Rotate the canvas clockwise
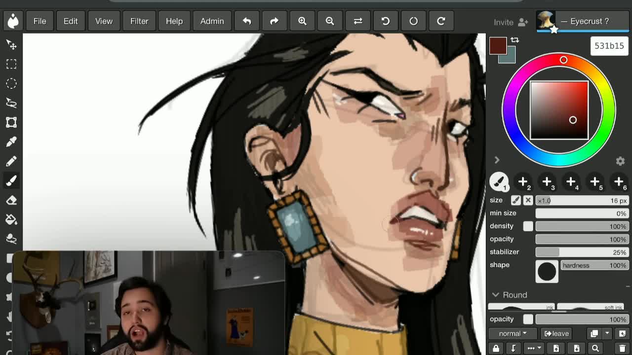Viewport: 632px width, 355px height. pos(441,21)
